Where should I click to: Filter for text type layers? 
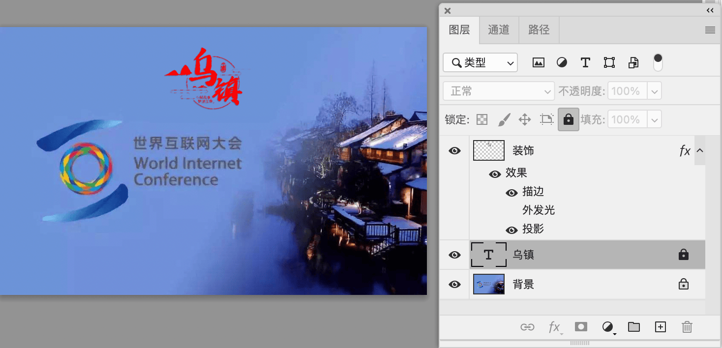pos(585,62)
